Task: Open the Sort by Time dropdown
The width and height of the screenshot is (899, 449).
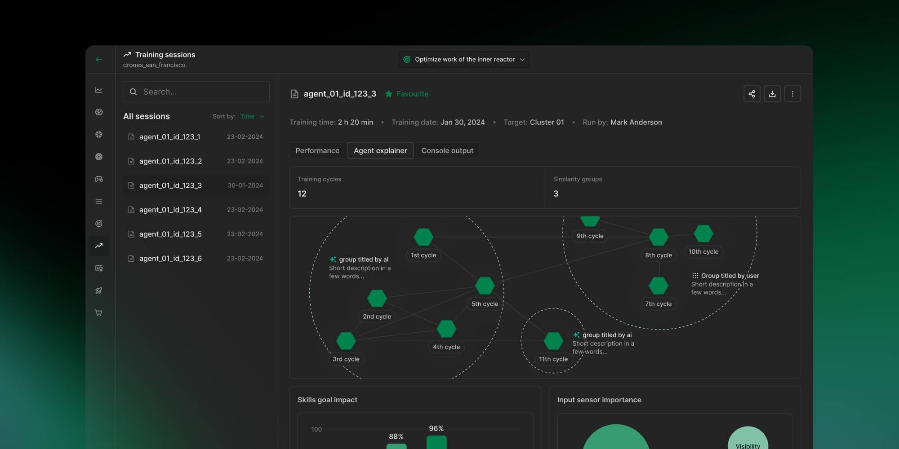Action: click(252, 116)
